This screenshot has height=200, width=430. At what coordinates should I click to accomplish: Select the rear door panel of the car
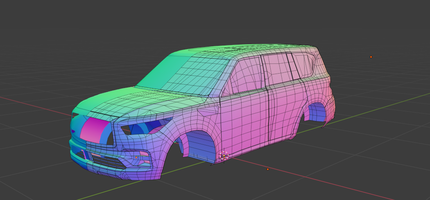tap(287, 110)
